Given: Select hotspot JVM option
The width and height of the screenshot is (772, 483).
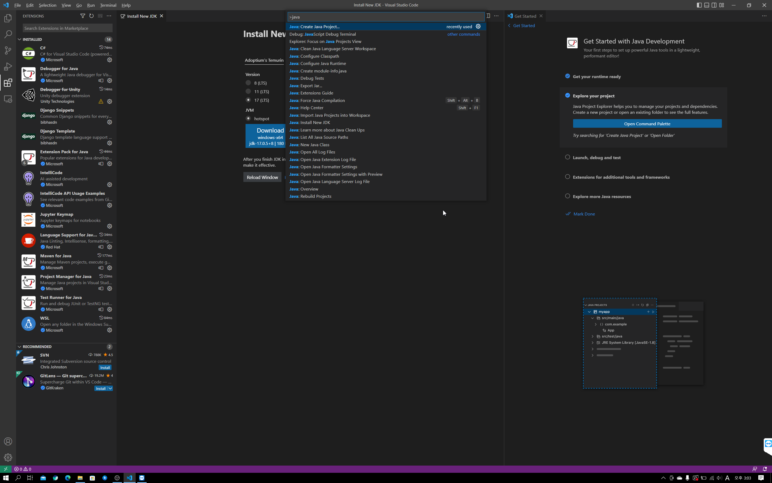Looking at the screenshot, I should (248, 119).
